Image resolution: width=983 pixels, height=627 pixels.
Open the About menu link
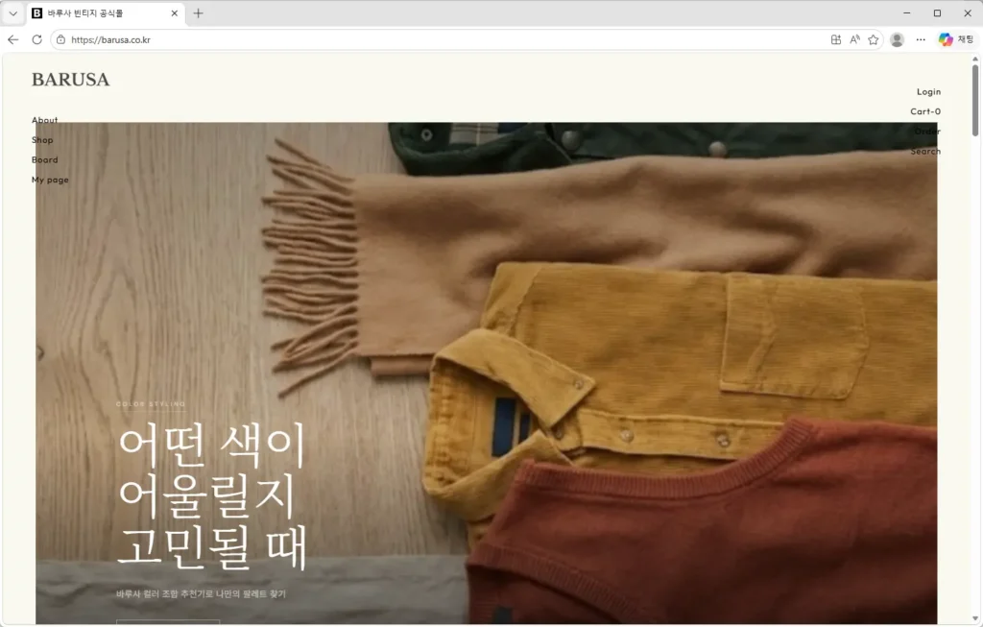pyautogui.click(x=44, y=120)
